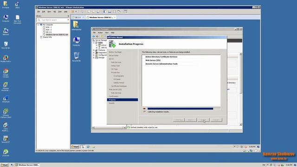Click Web Server (IIS) in the list

pos(153,60)
